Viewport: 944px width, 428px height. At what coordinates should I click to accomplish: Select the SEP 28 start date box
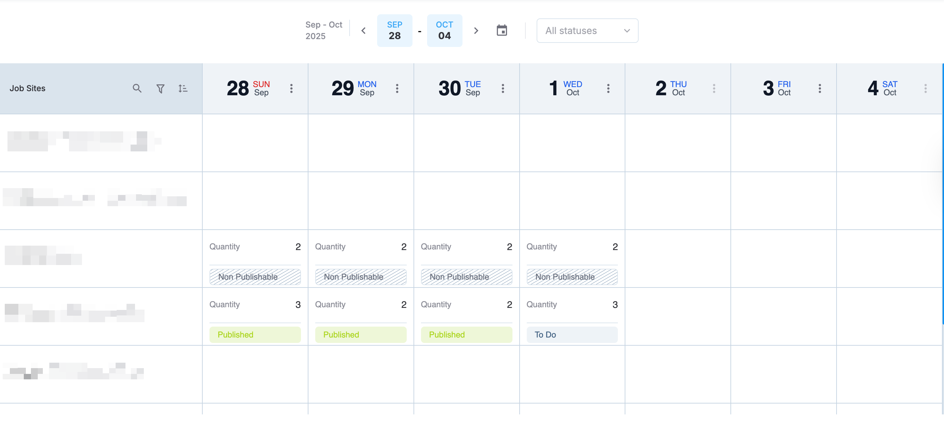point(394,30)
